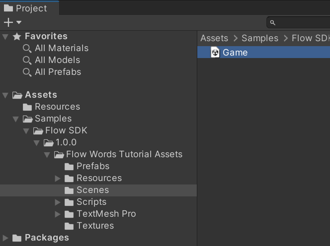Click the plus create asset button
Image resolution: width=330 pixels, height=246 pixels.
8,22
